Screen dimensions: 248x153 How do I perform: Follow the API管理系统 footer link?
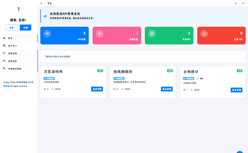[18, 84]
